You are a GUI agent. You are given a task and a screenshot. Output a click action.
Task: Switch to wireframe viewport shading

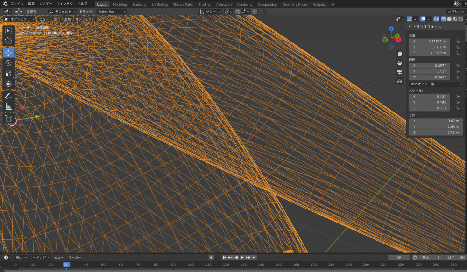point(444,19)
